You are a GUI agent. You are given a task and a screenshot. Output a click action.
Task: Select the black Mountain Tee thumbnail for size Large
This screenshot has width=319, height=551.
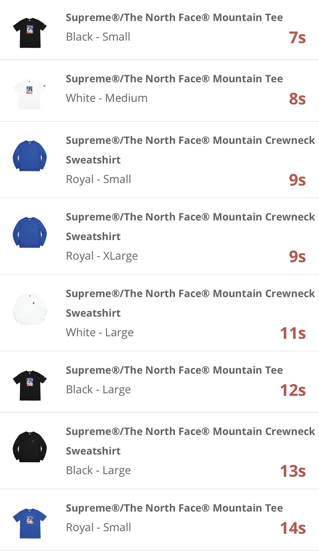[30, 385]
